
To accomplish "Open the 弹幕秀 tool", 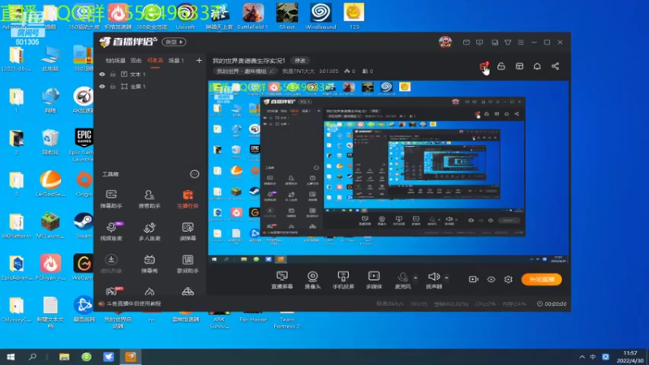I will coord(149,264).
